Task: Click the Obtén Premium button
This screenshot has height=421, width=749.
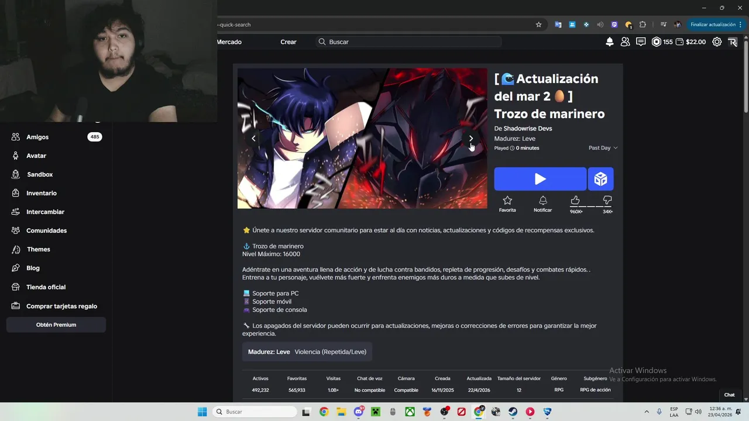Action: pyautogui.click(x=56, y=325)
